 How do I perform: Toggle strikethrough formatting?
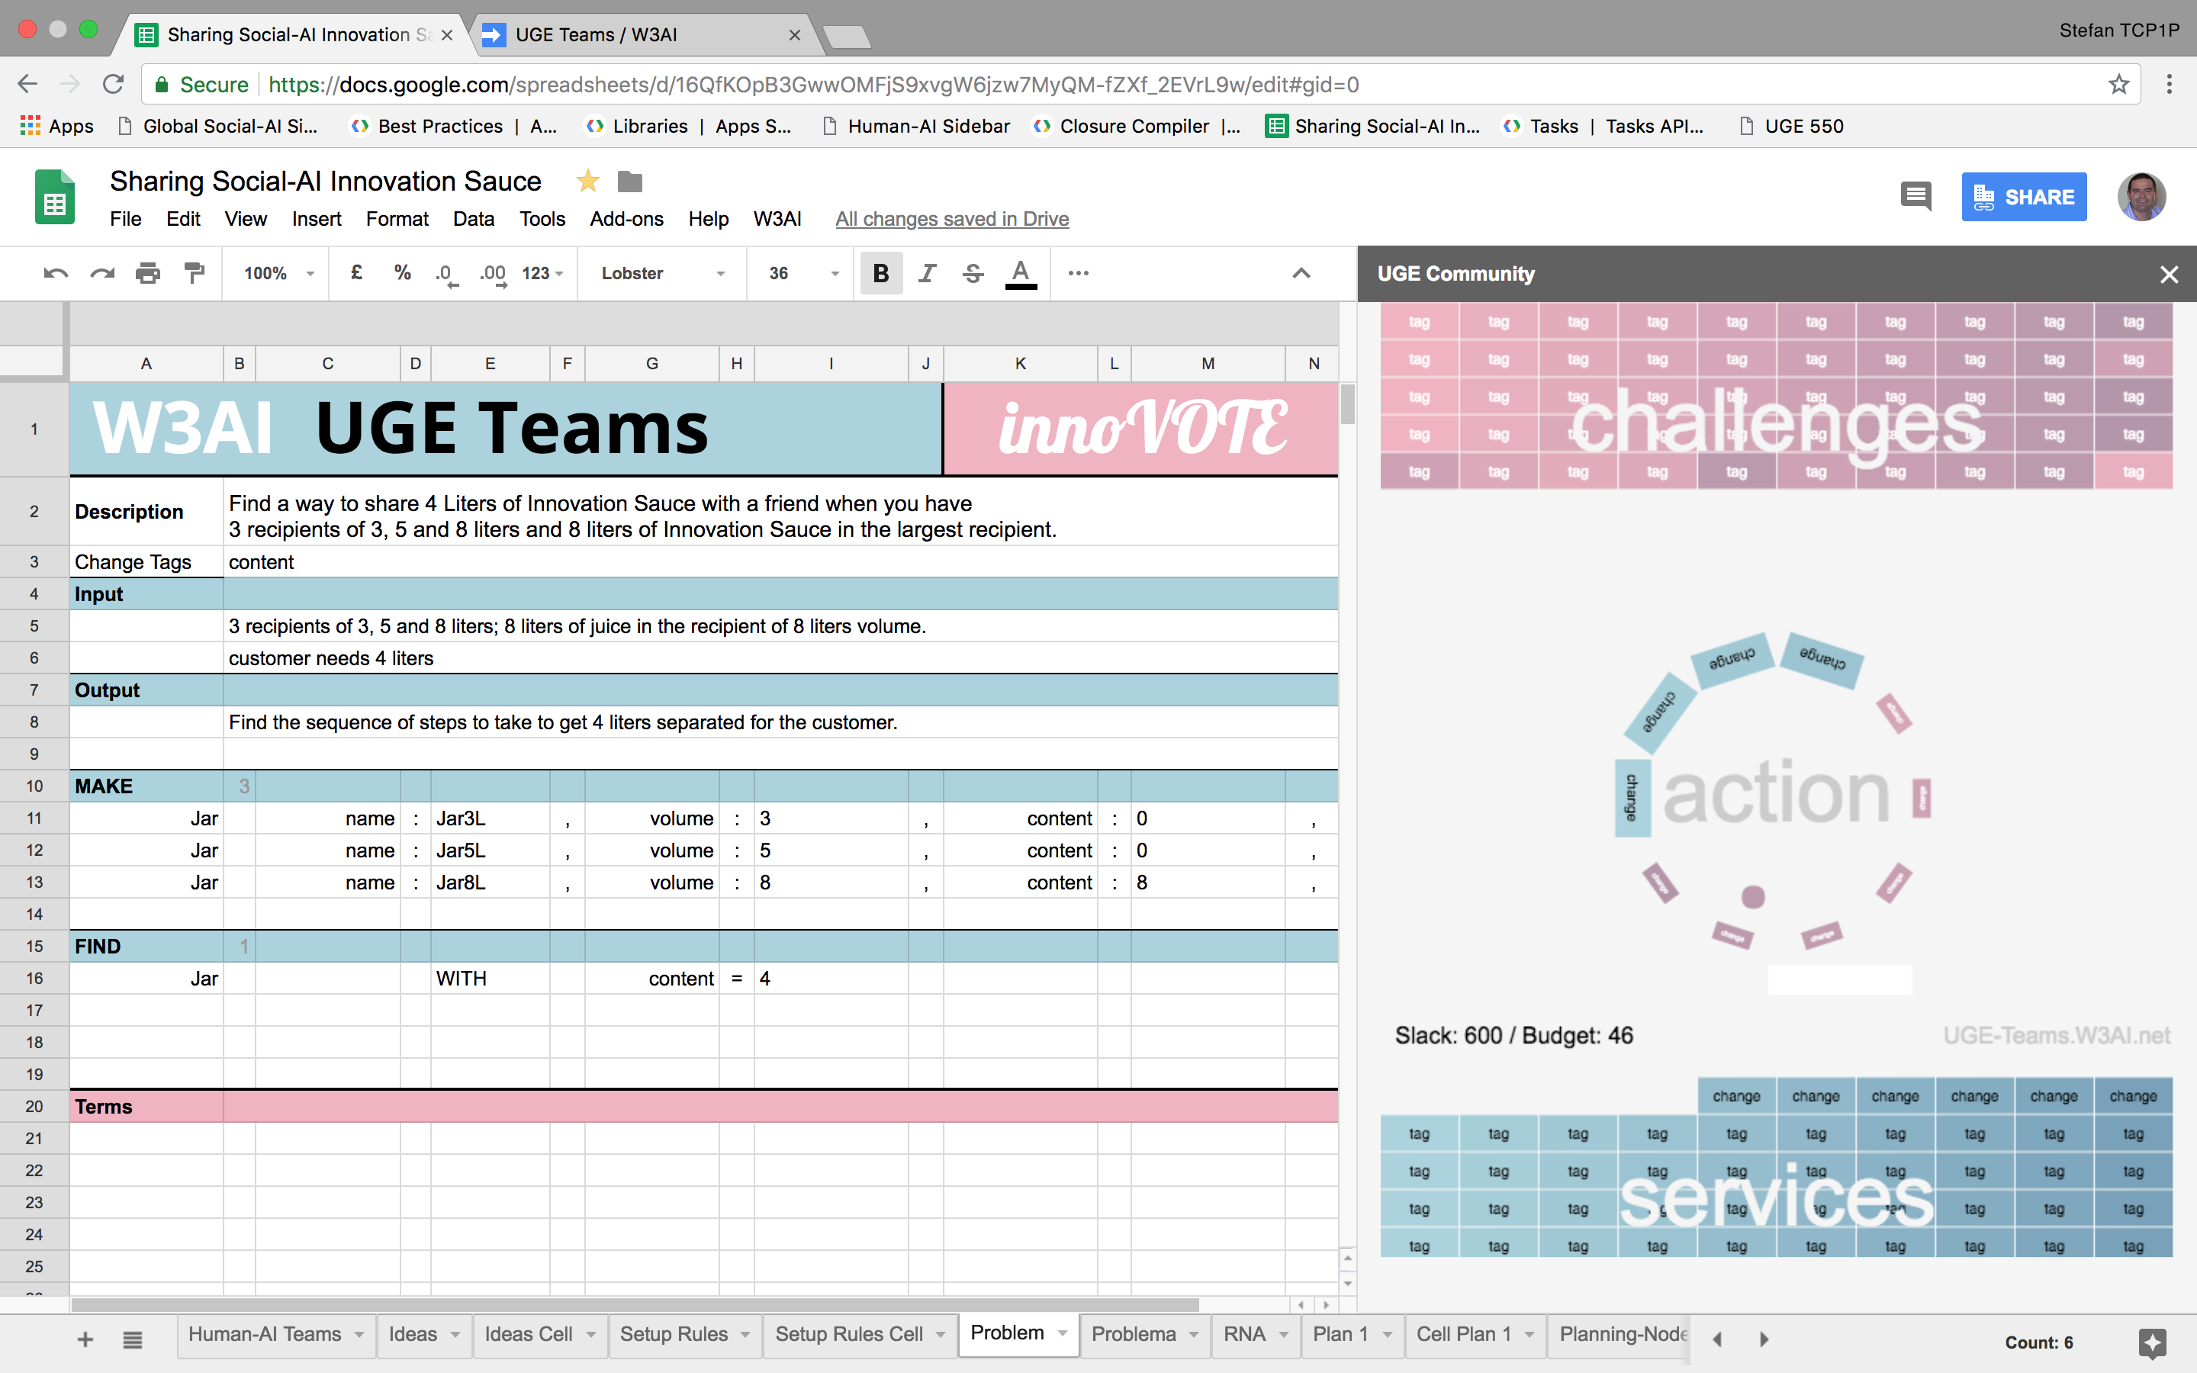[973, 273]
